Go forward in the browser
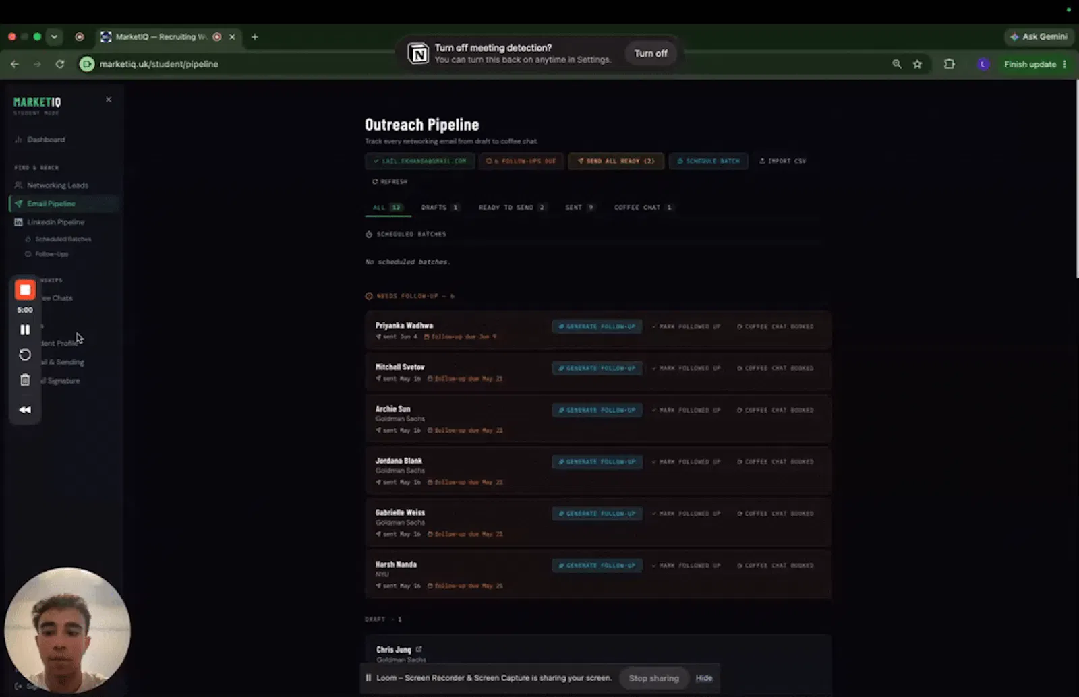 tap(37, 64)
